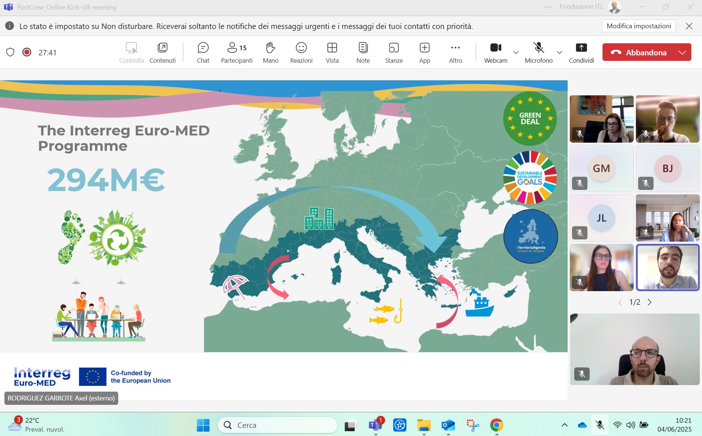Screen dimensions: 702x436
Task: Click the shield privacy icon
Action: click(x=10, y=52)
